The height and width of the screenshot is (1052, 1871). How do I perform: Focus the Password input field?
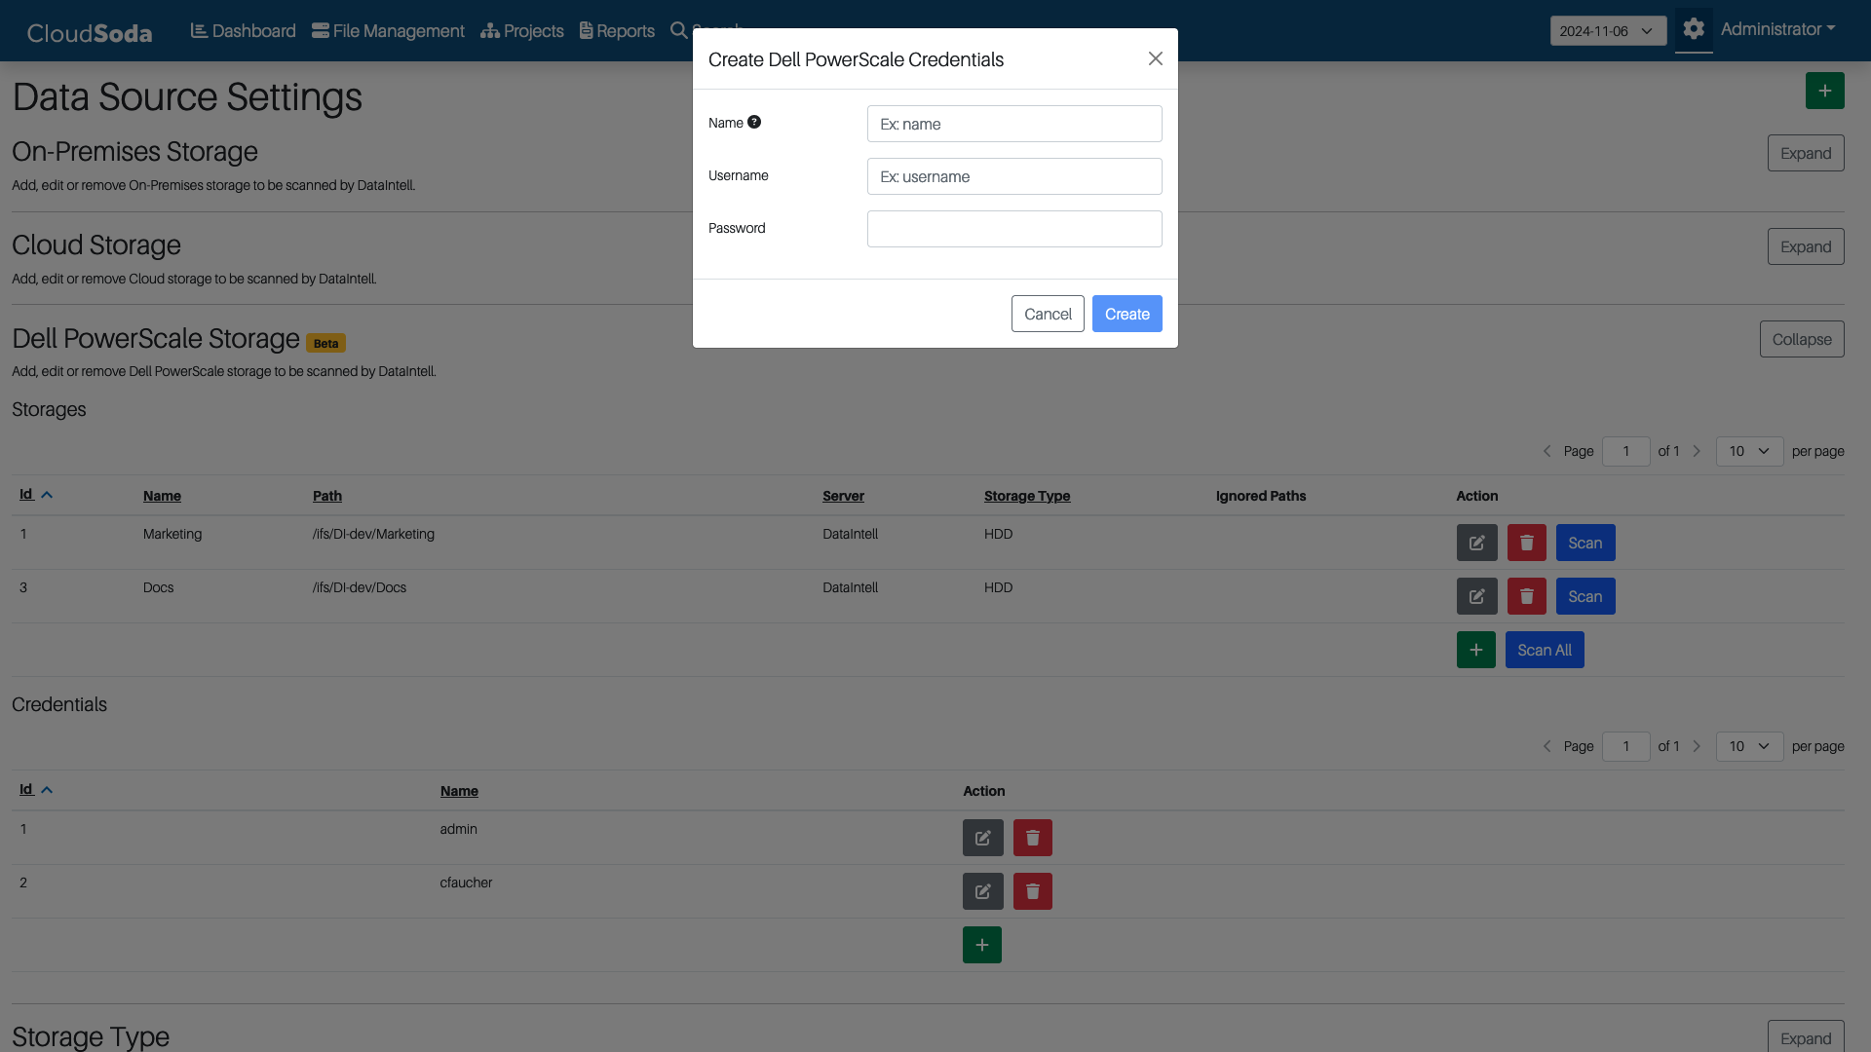[x=1014, y=229]
